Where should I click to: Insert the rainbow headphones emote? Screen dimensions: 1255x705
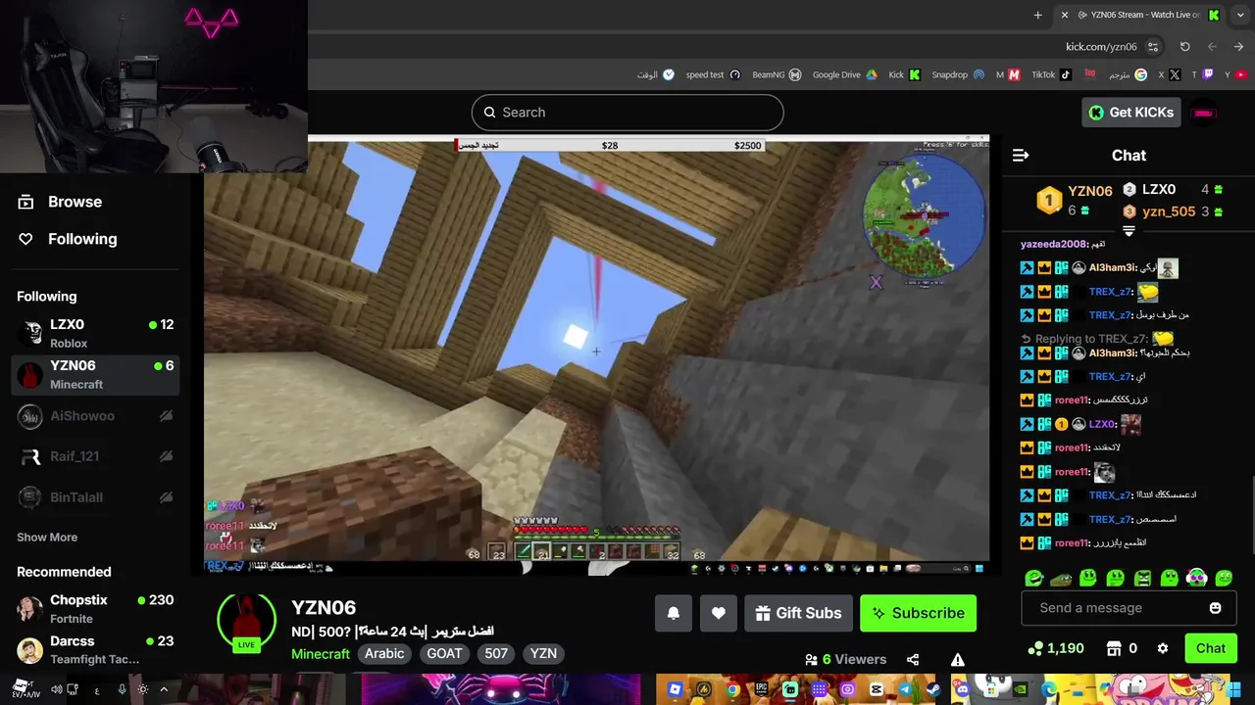tap(1196, 578)
